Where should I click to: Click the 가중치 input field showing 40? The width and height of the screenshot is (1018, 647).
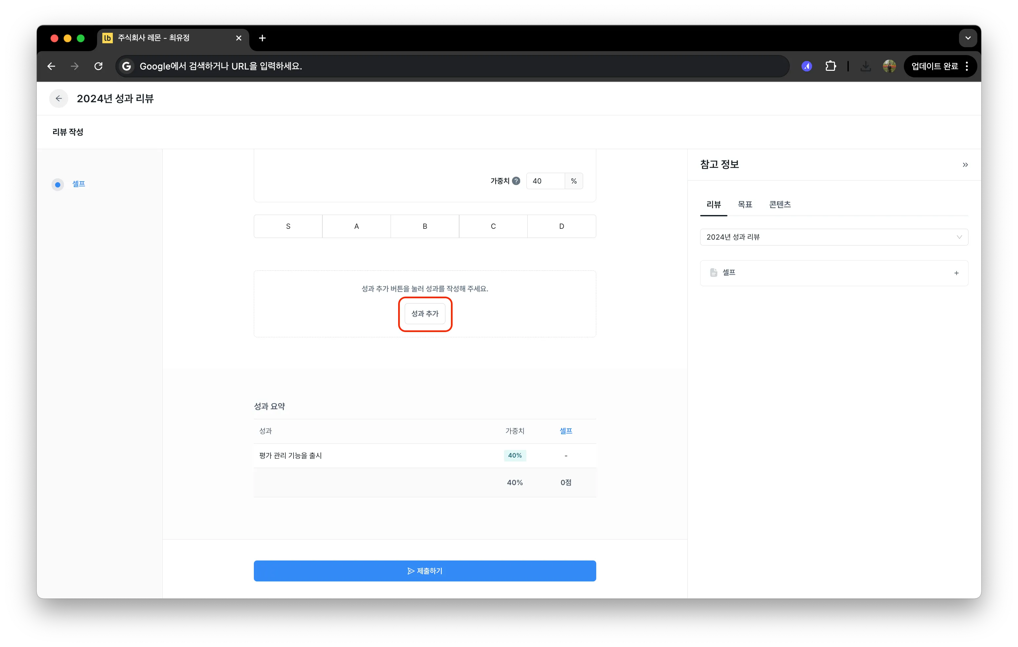545,181
